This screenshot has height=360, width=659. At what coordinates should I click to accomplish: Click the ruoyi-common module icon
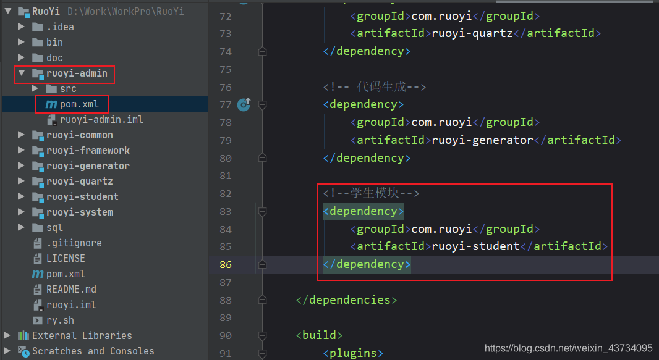coord(38,135)
